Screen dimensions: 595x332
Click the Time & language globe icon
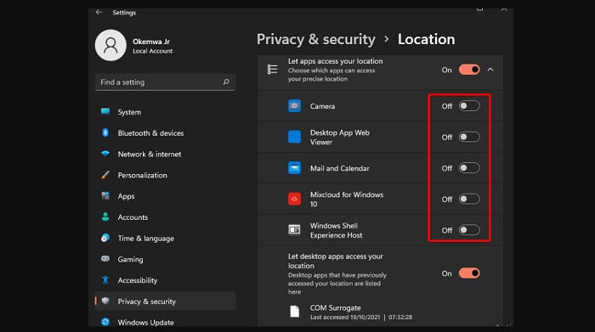click(105, 238)
